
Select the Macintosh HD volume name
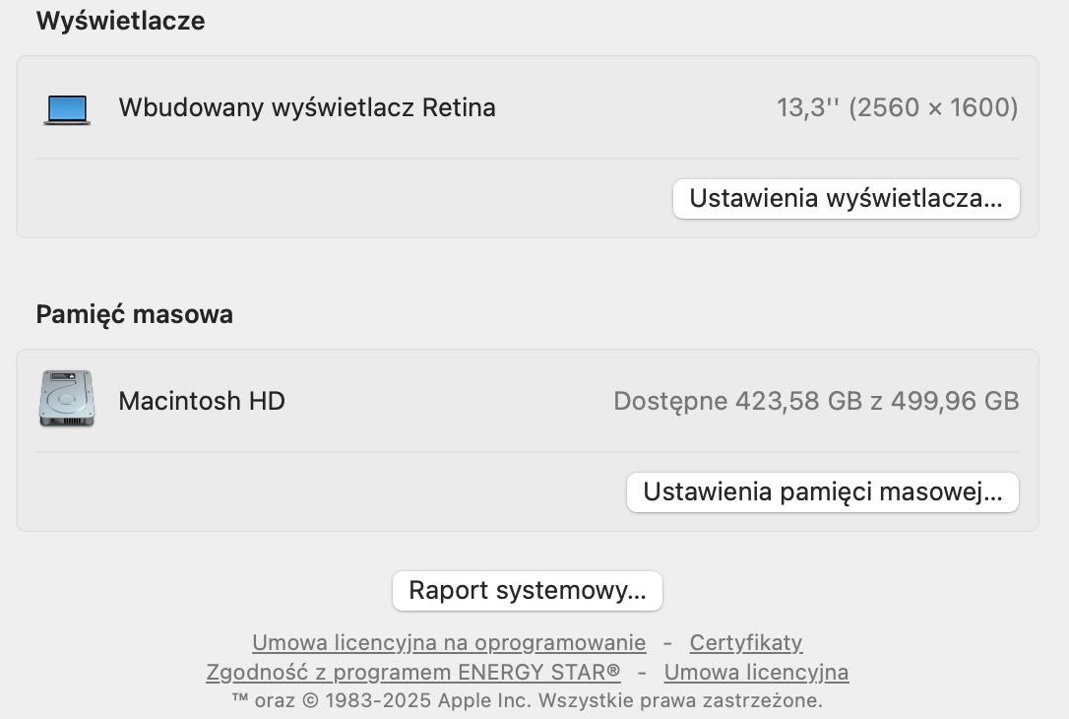coord(202,401)
